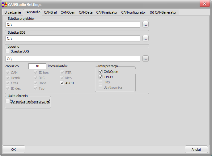Toggle the Czas checkbox
The height and width of the screenshot is (156, 212).
click(8, 83)
